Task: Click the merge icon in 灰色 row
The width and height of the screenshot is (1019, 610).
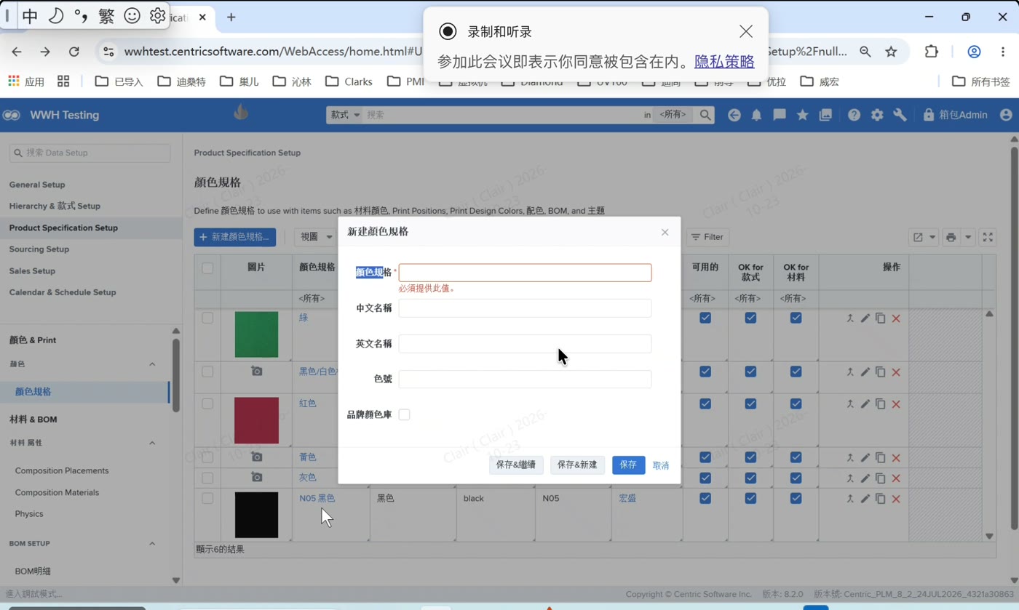Action: point(849,478)
